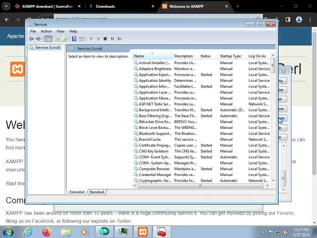
Task: Launch Firefox from the taskbar
Action: (47, 232)
